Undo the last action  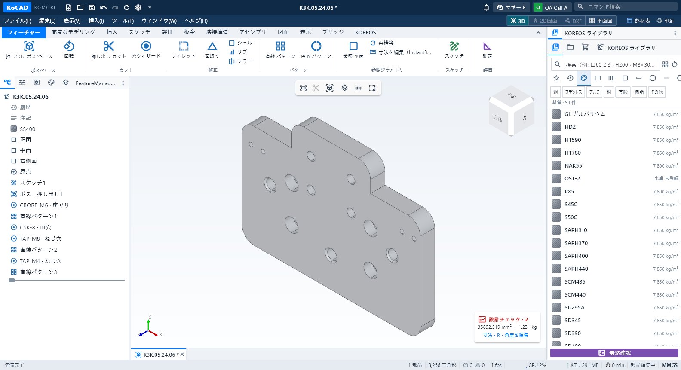coord(103,7)
